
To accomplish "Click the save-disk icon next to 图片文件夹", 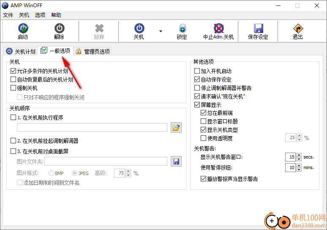I will [176, 162].
